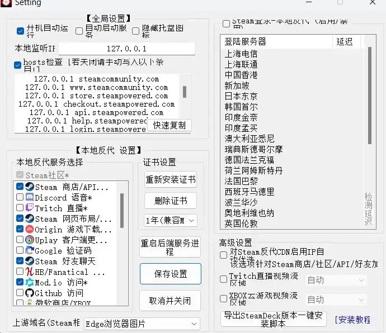The width and height of the screenshot is (386, 333).
Task: Click the Discord 语音 icon
Action: [x=30, y=197]
